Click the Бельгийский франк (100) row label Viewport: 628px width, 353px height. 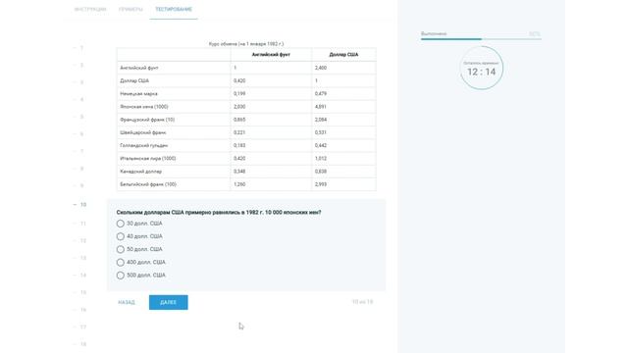coord(148,184)
